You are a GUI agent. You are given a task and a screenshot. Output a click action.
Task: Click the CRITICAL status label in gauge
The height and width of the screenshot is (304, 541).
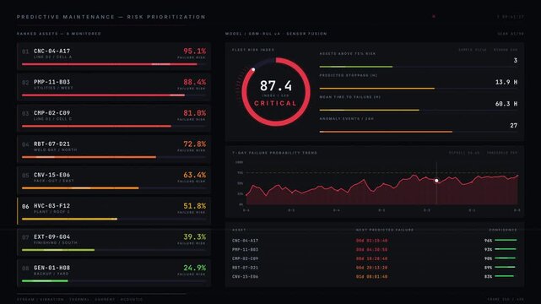point(275,103)
